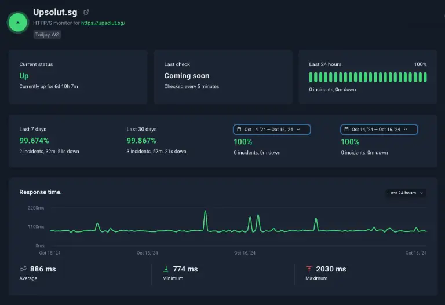The height and width of the screenshot is (305, 445).
Task: Click the Up current status text
Action: [x=24, y=76]
